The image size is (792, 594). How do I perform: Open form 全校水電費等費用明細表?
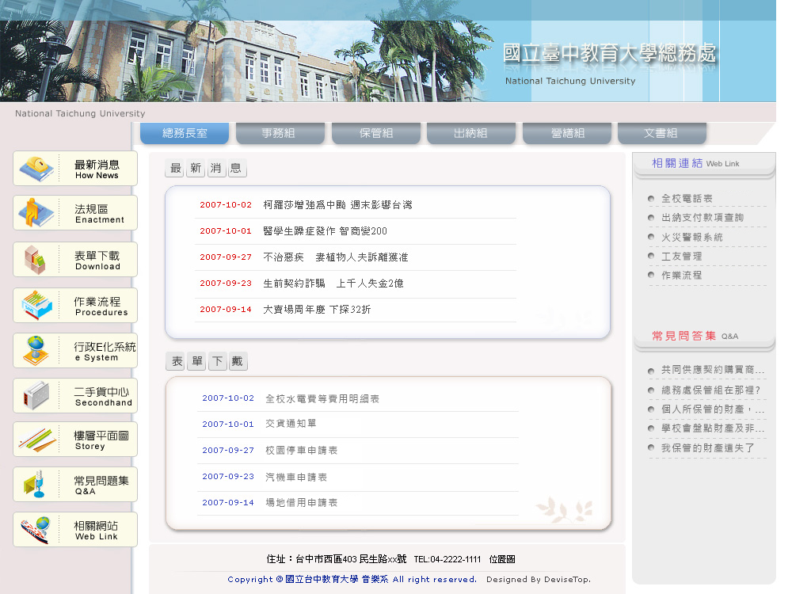click(322, 399)
